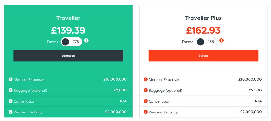Click the Traveller plan title
The image size is (271, 121).
click(x=68, y=18)
